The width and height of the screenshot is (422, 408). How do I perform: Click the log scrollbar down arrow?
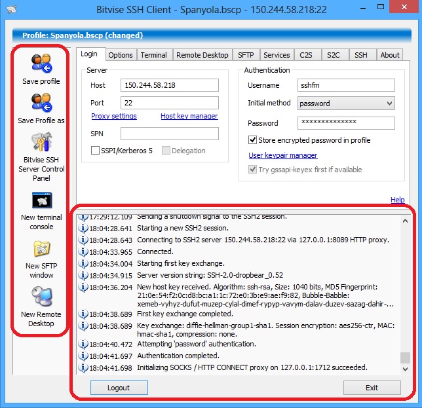coord(406,369)
